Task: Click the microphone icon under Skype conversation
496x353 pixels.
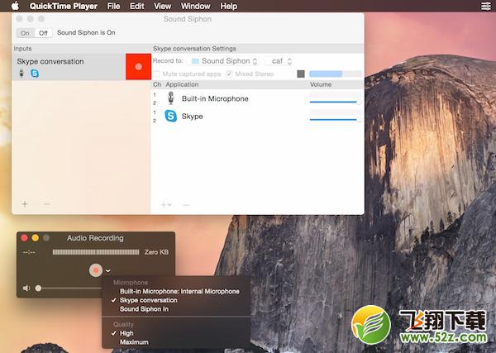Action: tap(21, 73)
